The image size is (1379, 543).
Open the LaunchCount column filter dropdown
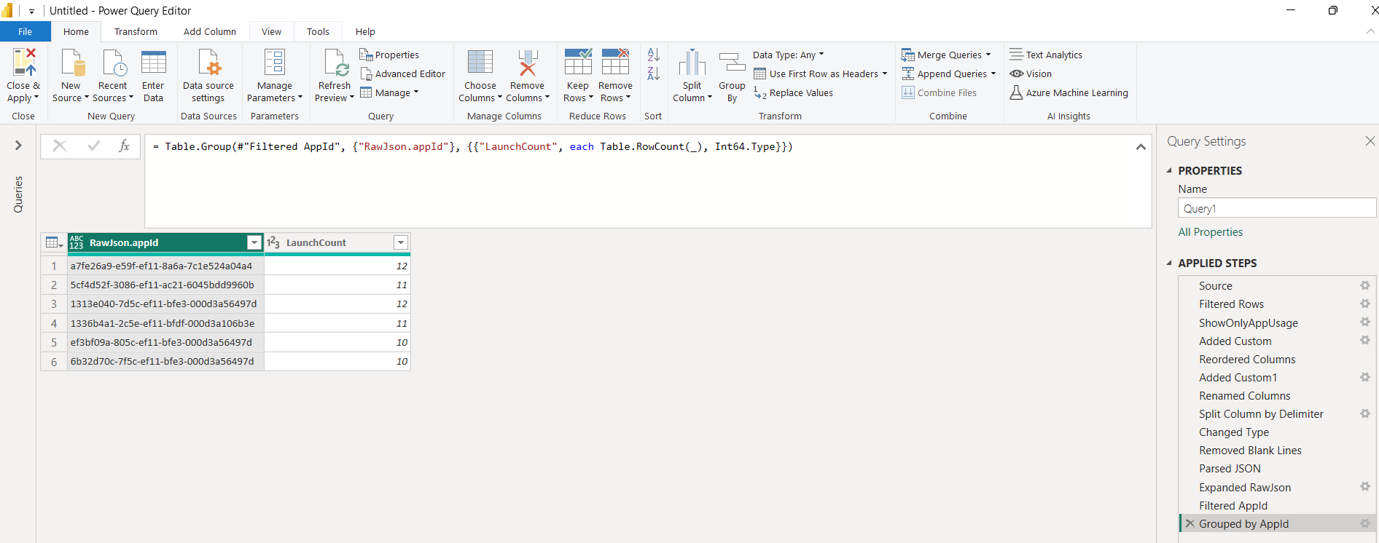click(400, 242)
